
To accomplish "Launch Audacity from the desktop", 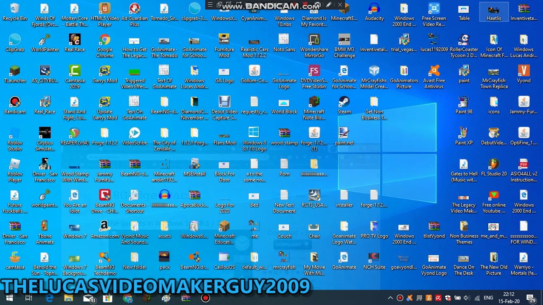I will point(374,12).
